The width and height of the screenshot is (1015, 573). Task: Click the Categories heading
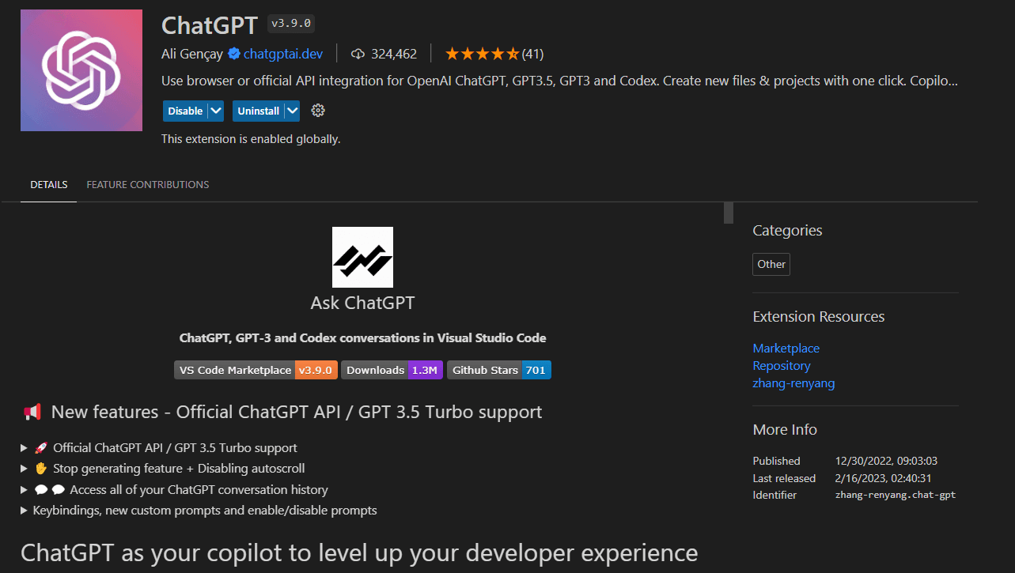(787, 231)
